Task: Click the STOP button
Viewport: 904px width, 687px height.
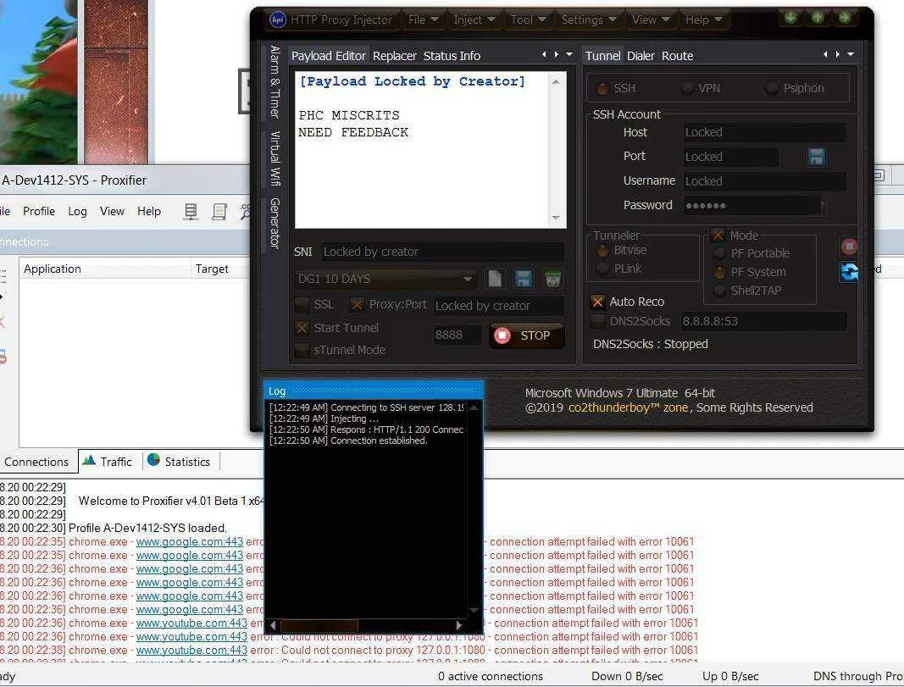Action: click(526, 335)
